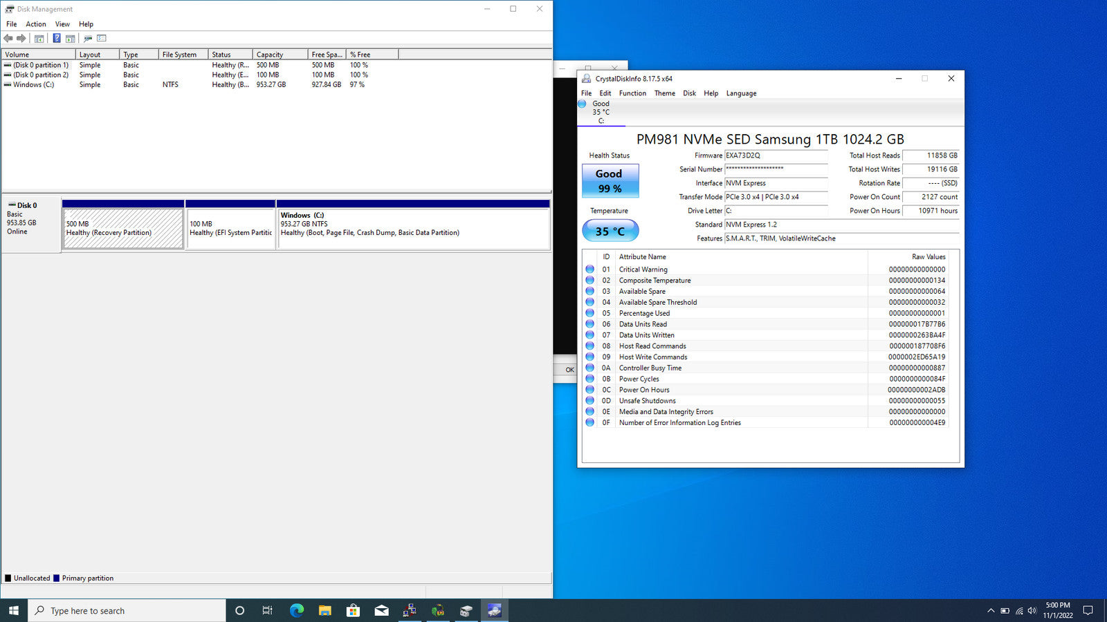
Task: Select the Disk 0 label box
Action: [x=31, y=224]
